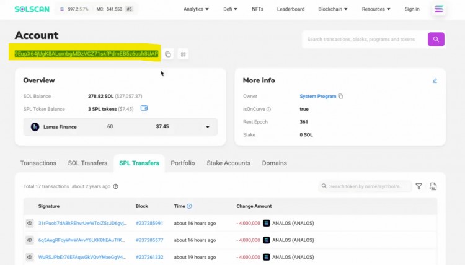Viewport: 465px width, 265px height.
Task: Export transfers with the CSV icon
Action: 433,186
